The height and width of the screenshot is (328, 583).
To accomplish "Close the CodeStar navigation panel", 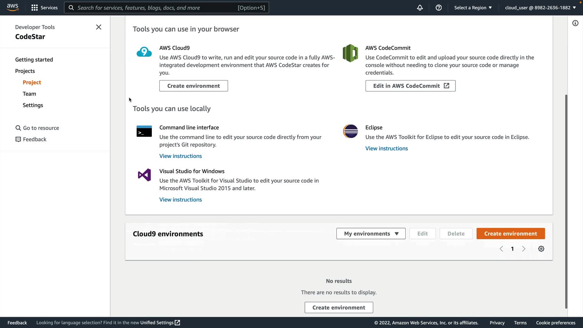I will [x=99, y=27].
